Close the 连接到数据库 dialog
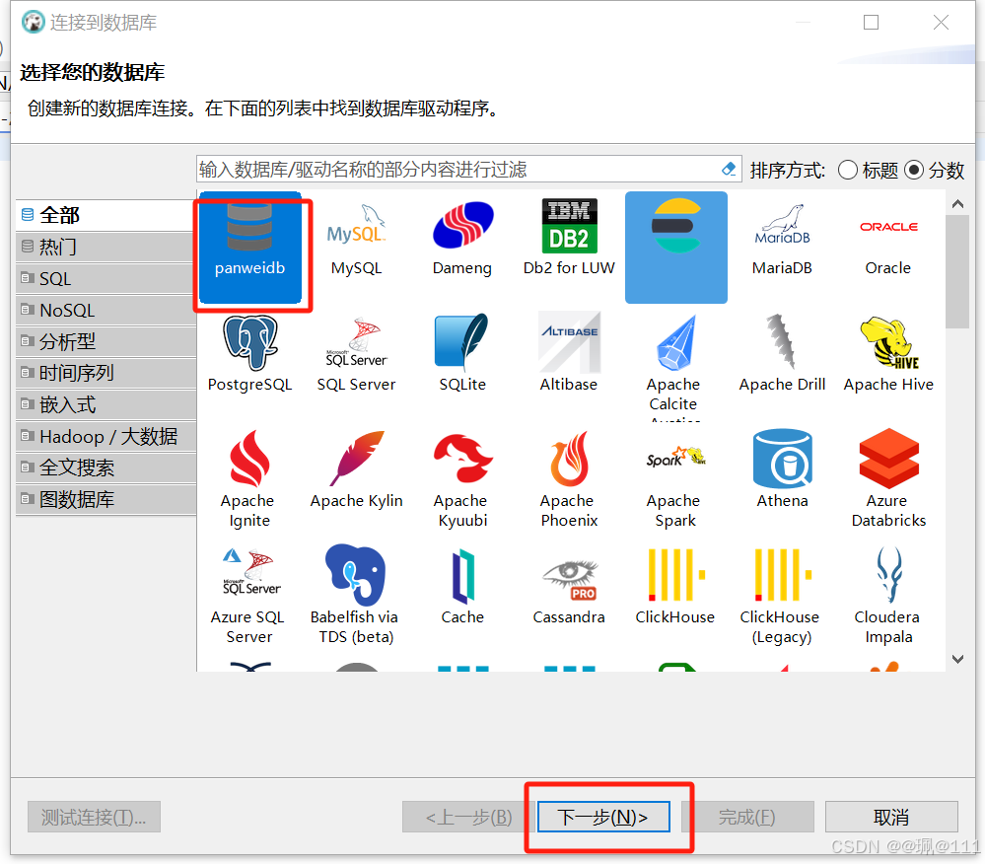The width and height of the screenshot is (985, 864). pos(941,23)
